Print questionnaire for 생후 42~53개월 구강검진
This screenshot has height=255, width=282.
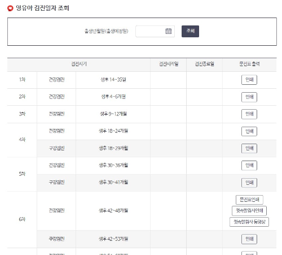point(249,239)
